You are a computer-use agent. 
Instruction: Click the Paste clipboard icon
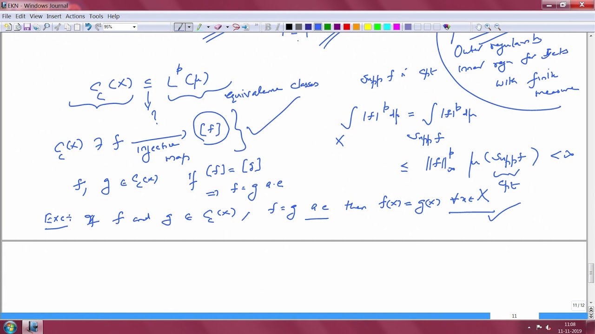[x=77, y=27]
